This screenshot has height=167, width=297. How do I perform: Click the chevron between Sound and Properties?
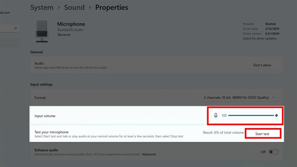90,7
